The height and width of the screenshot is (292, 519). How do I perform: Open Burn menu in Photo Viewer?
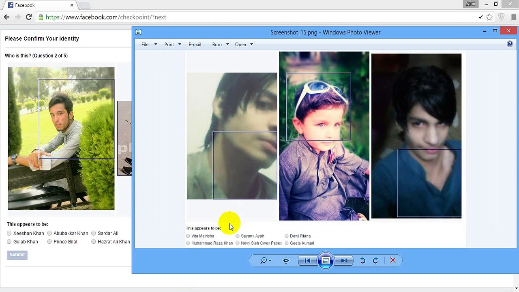pyautogui.click(x=217, y=45)
